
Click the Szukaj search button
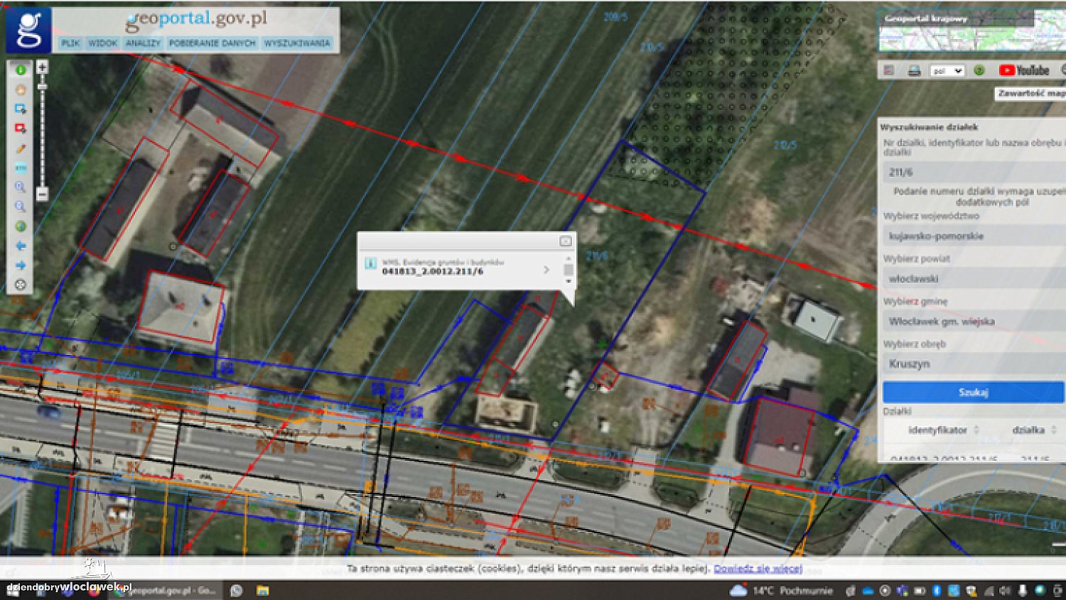[973, 392]
